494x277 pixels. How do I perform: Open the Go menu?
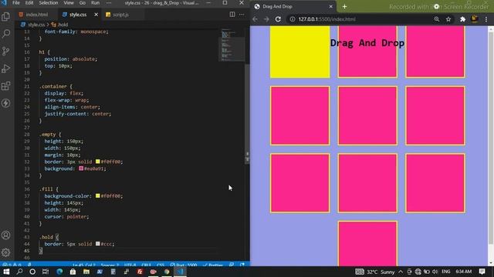pos(83,3)
